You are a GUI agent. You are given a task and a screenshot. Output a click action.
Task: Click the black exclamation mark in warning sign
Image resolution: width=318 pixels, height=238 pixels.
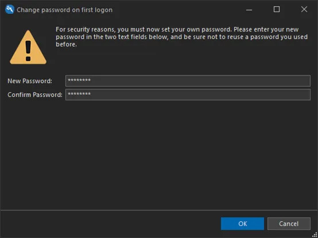(x=28, y=51)
